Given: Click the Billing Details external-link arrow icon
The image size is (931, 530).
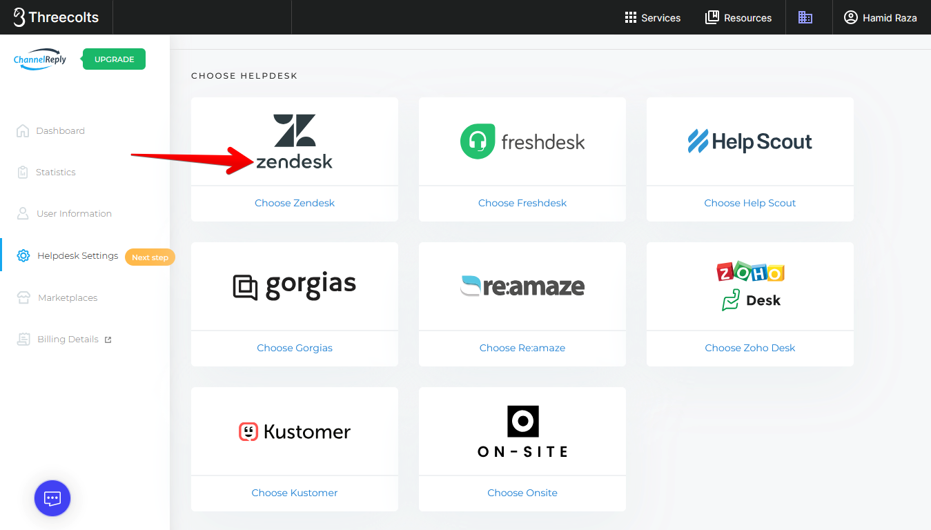Looking at the screenshot, I should (108, 340).
